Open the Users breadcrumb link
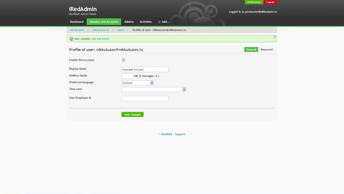This screenshot has width=344, height=194. click(120, 30)
